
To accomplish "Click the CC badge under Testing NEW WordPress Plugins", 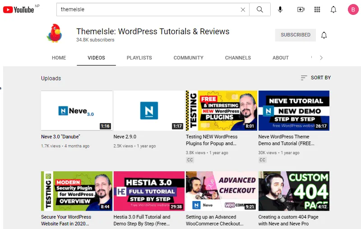I will coord(190,160).
